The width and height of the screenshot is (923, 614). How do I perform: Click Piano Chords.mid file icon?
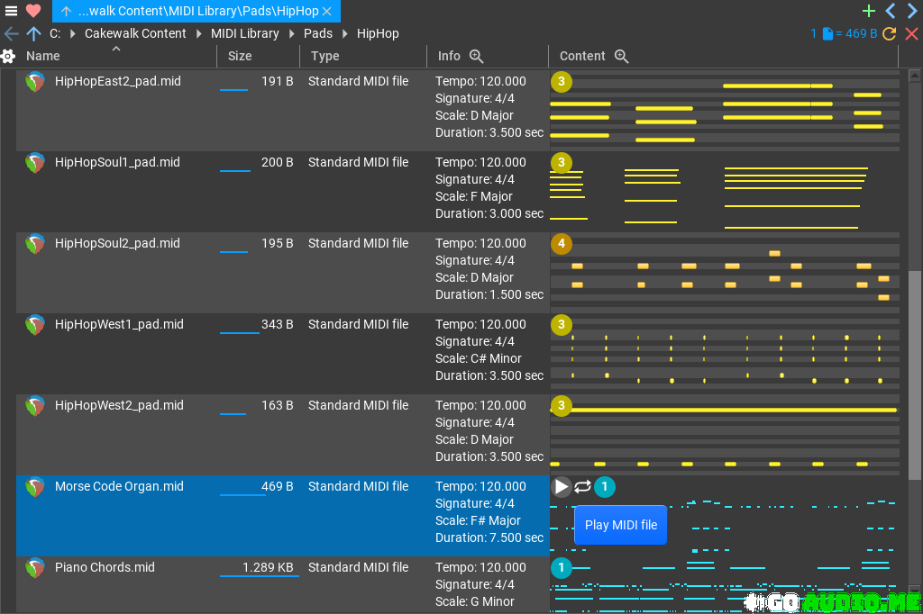(x=35, y=568)
